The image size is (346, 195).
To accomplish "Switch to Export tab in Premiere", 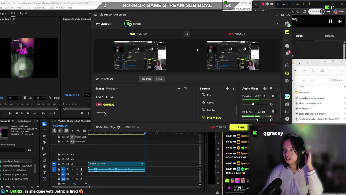I will (x=23, y=13).
